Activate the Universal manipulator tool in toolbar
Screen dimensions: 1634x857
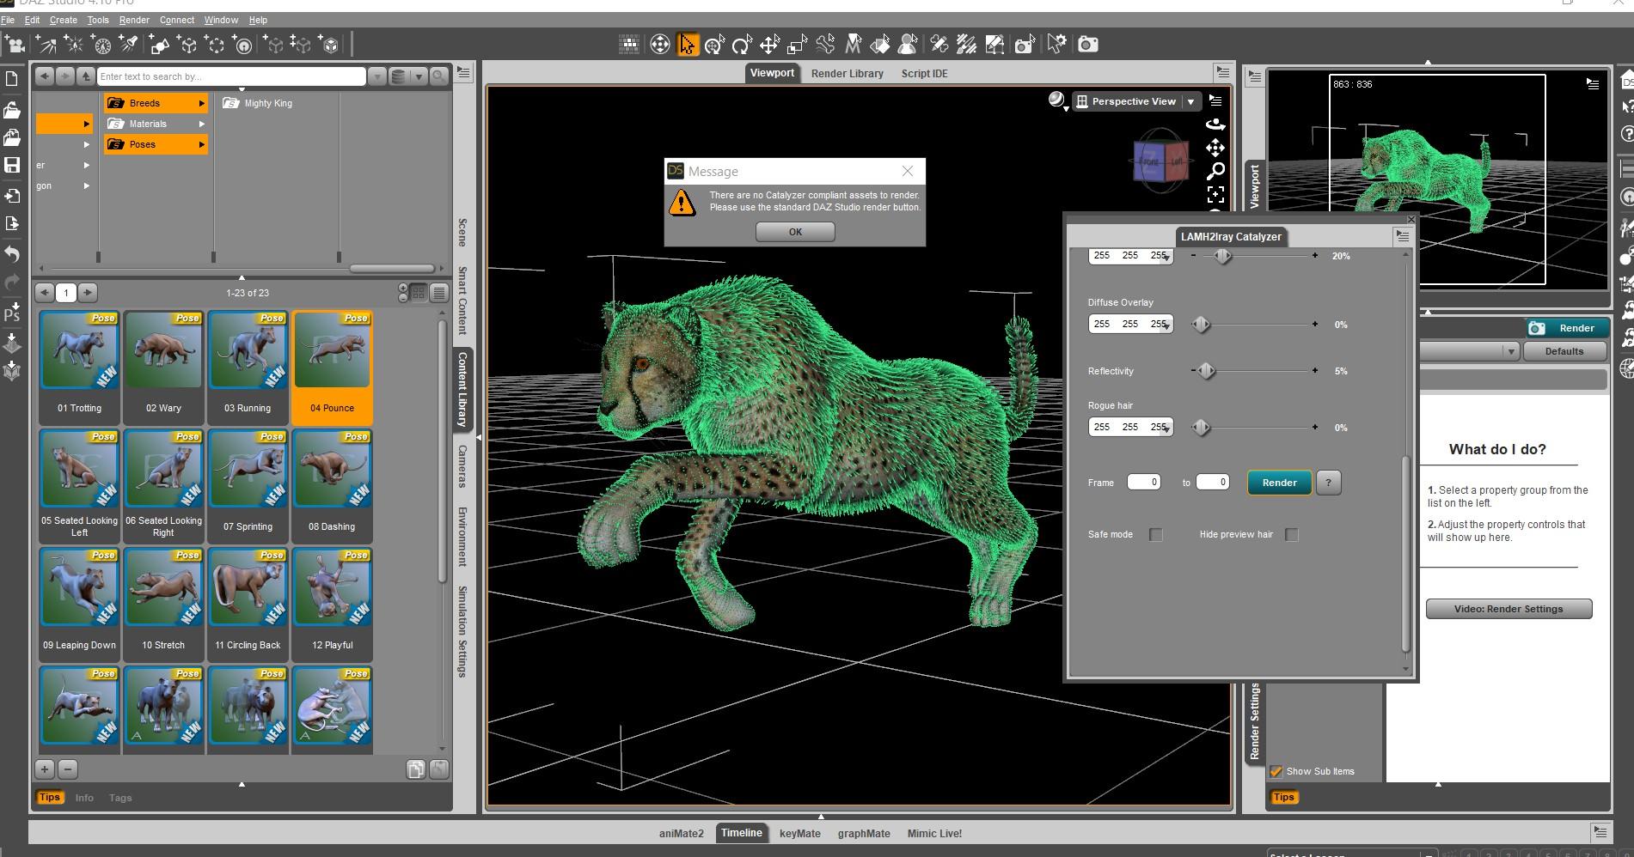[x=714, y=45]
